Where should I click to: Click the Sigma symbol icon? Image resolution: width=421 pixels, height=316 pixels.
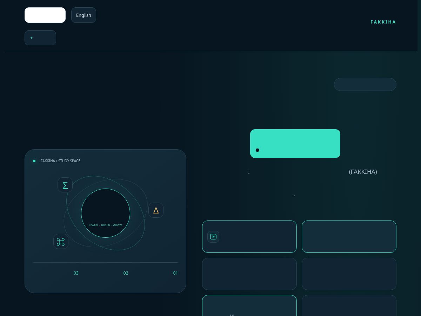click(65, 185)
